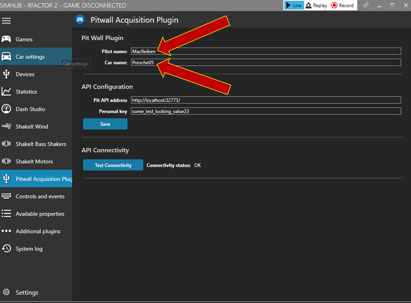Image resolution: width=411 pixels, height=303 pixels.
Task: Click the API Configuration heading
Action: 107,87
